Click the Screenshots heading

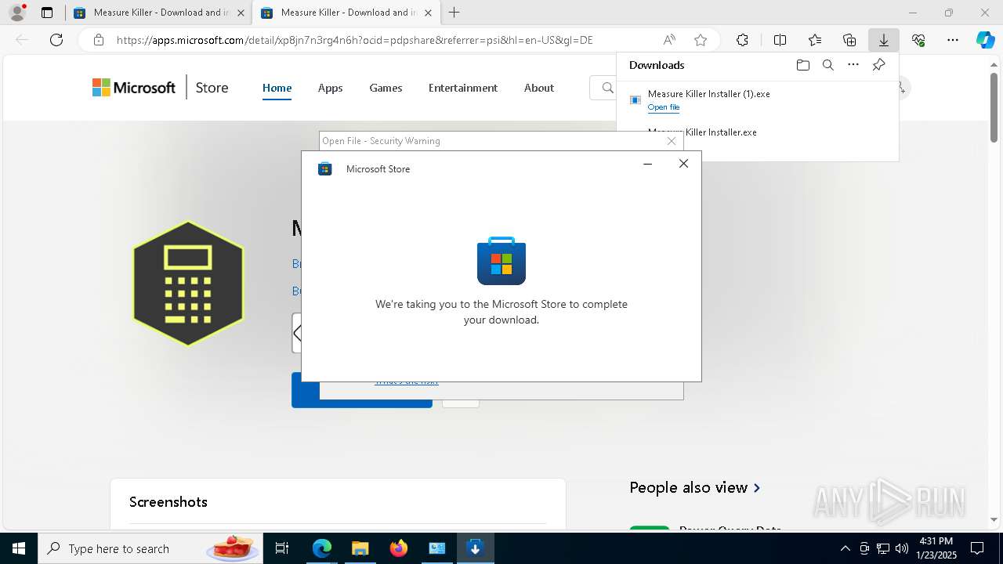tap(168, 502)
